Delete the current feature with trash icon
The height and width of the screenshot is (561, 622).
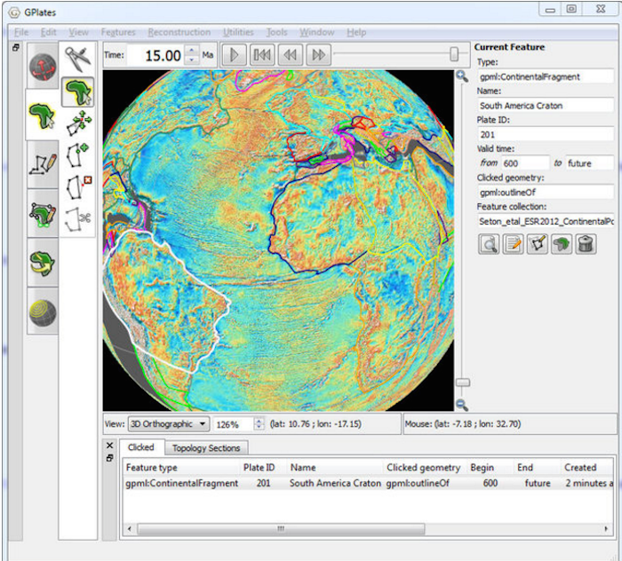[x=587, y=245]
